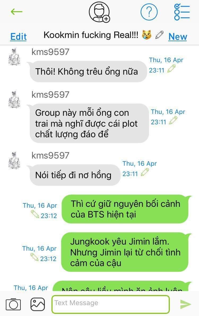Click the kms9597 name above "Nói tiếp đi"
199x316 pixels.
tap(50, 155)
